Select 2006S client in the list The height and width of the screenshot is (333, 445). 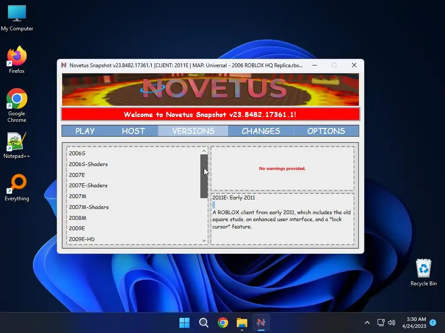click(x=133, y=153)
